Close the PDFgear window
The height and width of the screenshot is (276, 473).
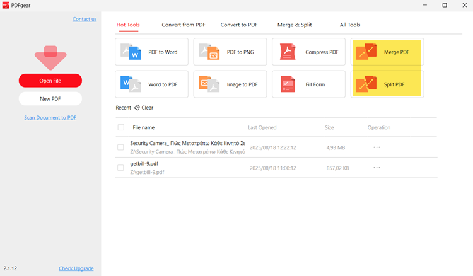(465, 5)
